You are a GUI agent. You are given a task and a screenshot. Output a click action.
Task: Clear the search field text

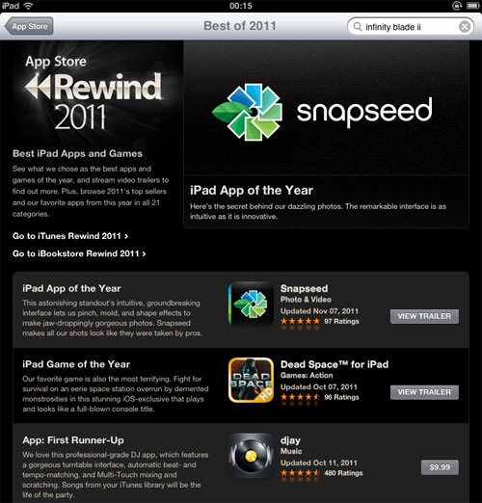(x=465, y=27)
